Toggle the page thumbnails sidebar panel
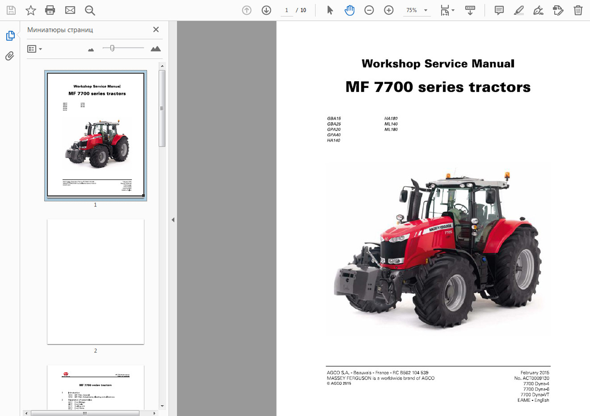The height and width of the screenshot is (416, 590). tap(10, 36)
